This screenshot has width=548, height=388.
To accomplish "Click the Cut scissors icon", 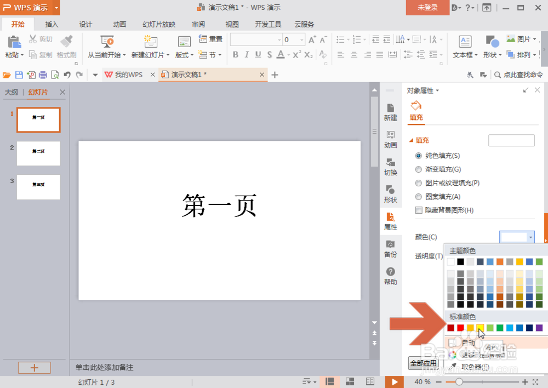I will 33,39.
